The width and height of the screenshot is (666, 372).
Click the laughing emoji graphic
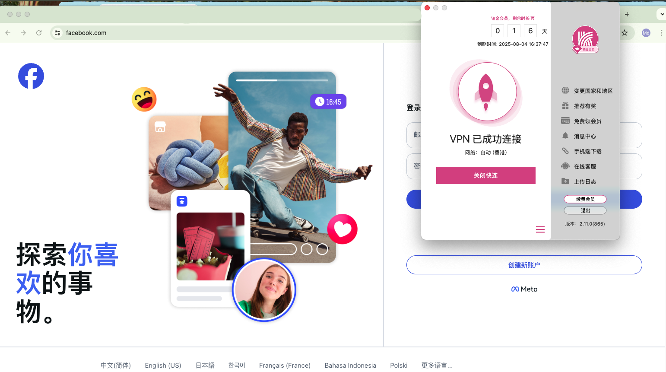[144, 99]
